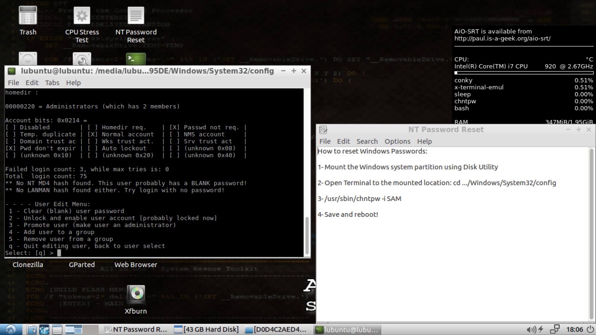Click the 'x-terminal-emul' process entry in conky
This screenshot has width=596, height=335.
(x=479, y=87)
